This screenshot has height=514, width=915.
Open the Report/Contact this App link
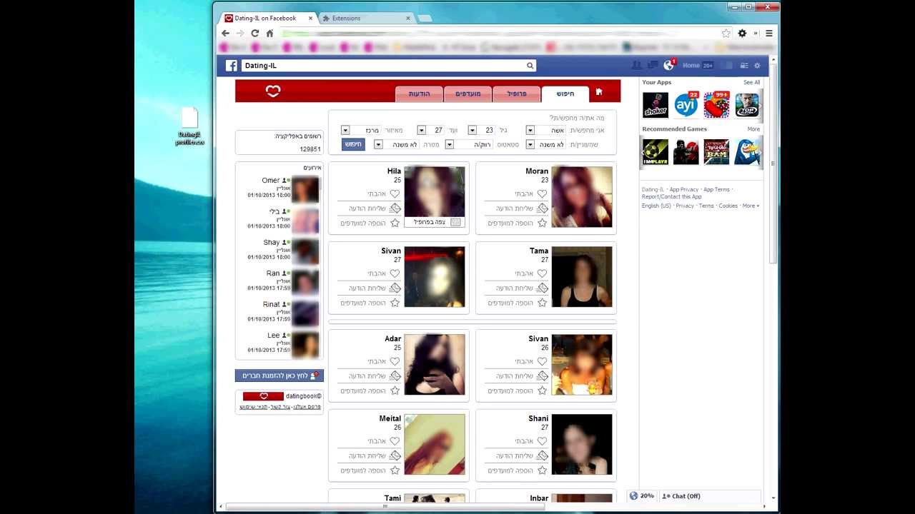click(x=671, y=197)
